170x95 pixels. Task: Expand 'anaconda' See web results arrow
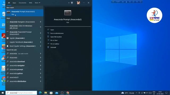point(41,54)
